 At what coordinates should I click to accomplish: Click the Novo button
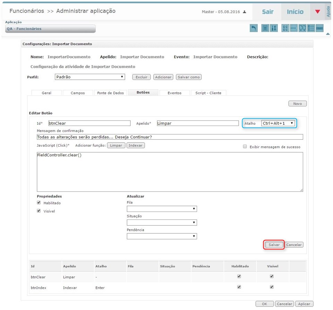tap(297, 104)
